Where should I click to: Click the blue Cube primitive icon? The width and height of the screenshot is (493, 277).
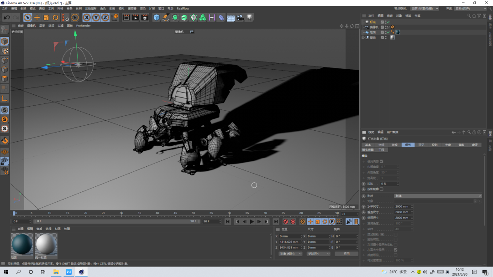[x=156, y=18]
